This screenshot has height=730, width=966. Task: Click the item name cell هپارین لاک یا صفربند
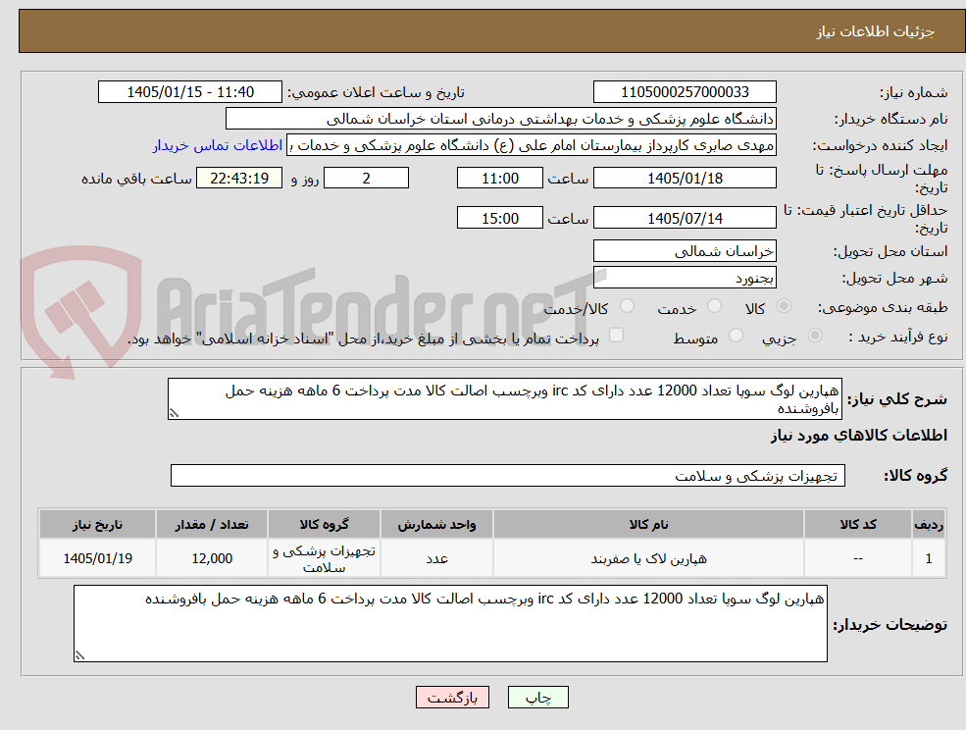pos(648,558)
